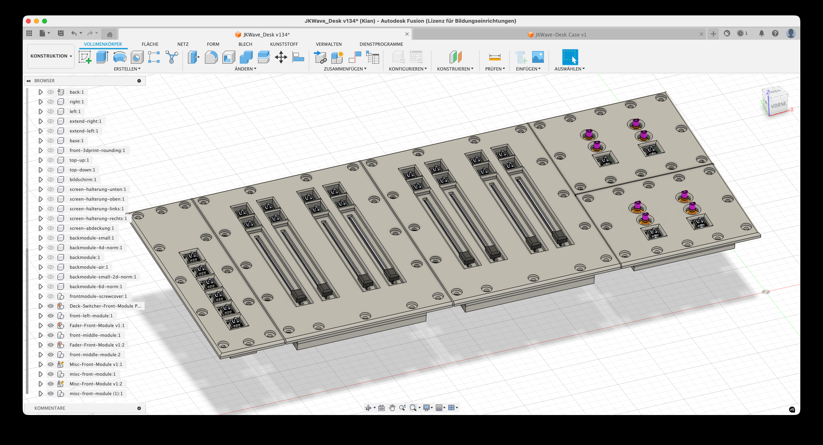Expand the front-left-module:1 tree node
Screen dimensions: 823x445
click(x=41, y=316)
